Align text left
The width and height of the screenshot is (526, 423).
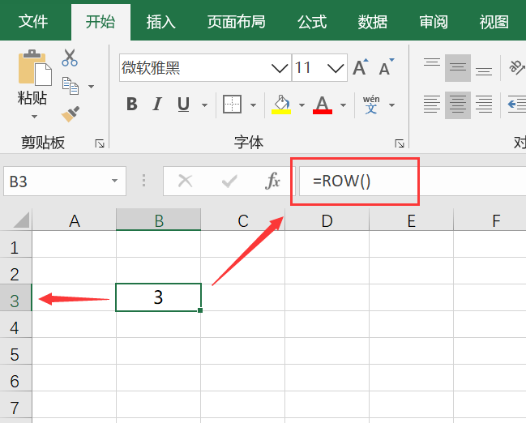click(x=432, y=105)
